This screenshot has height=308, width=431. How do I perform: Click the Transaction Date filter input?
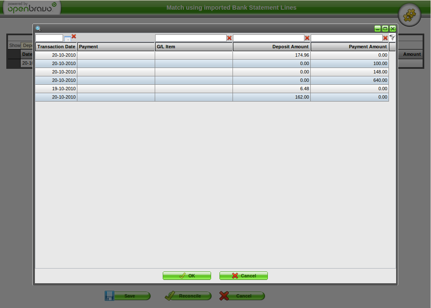[49, 38]
